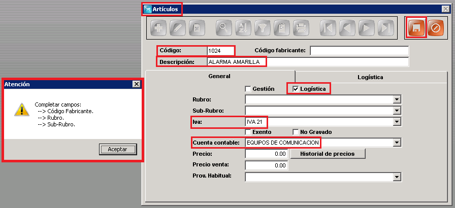This screenshot has height=208, width=455.
Task: Go to last record arrow icon
Action: coord(385,28)
